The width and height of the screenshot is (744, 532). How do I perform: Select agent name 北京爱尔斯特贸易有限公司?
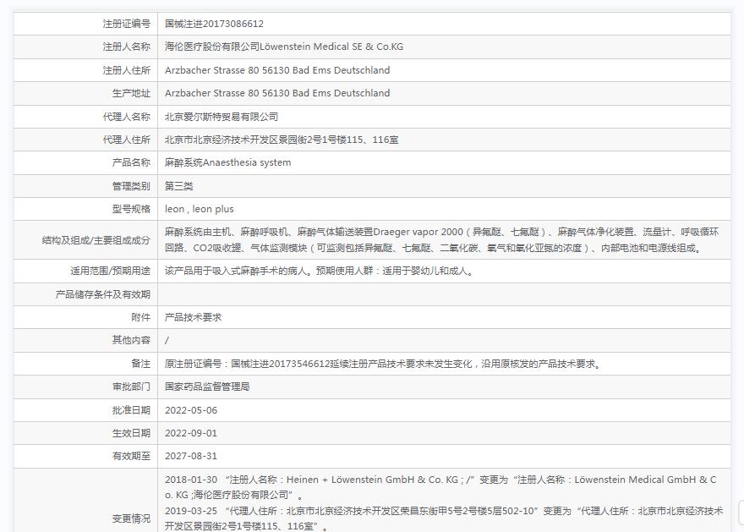(x=222, y=117)
